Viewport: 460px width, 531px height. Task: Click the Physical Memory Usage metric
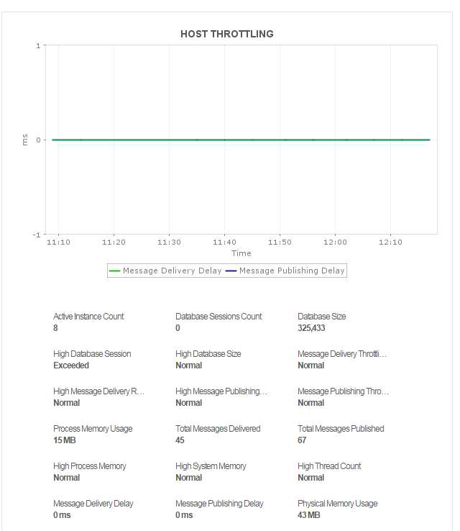pos(337,504)
